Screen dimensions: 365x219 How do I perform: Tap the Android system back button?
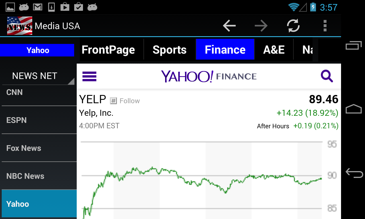pyautogui.click(x=354, y=173)
